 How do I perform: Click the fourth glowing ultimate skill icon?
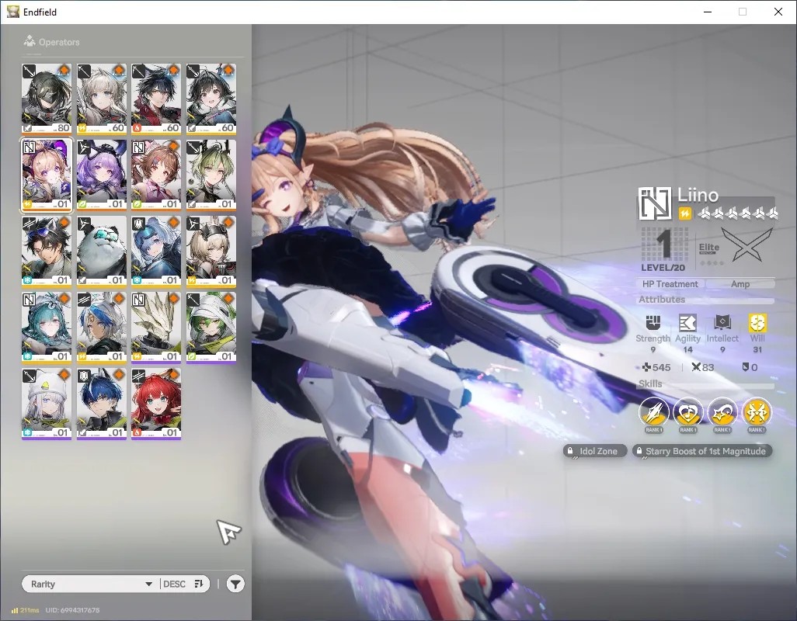757,411
